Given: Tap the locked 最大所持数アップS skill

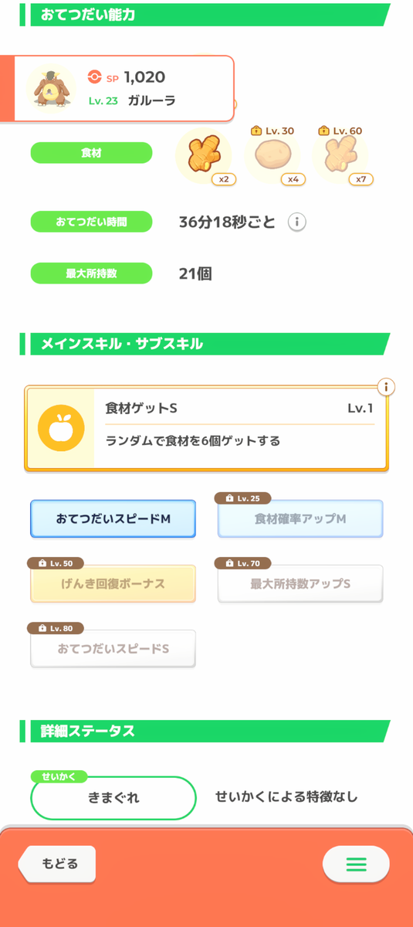Looking at the screenshot, I should click(x=300, y=582).
